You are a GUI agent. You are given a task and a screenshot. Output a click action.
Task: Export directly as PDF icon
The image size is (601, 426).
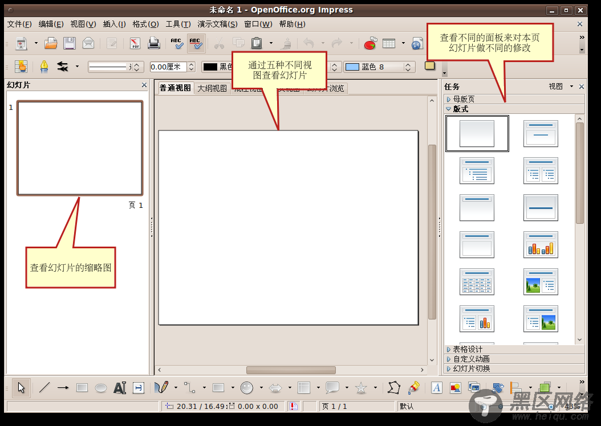135,43
